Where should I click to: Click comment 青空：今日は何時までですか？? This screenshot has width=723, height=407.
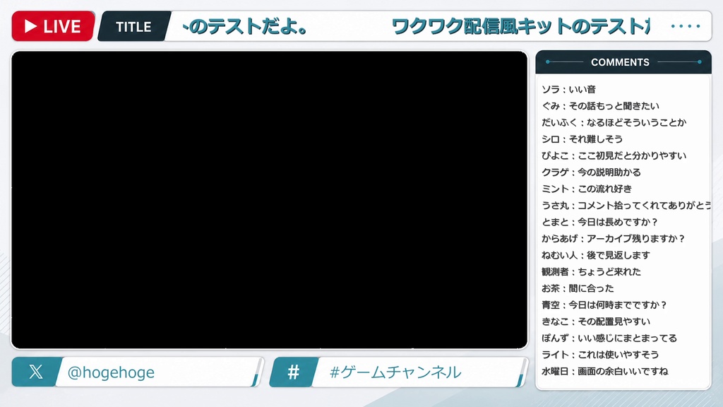(604, 305)
